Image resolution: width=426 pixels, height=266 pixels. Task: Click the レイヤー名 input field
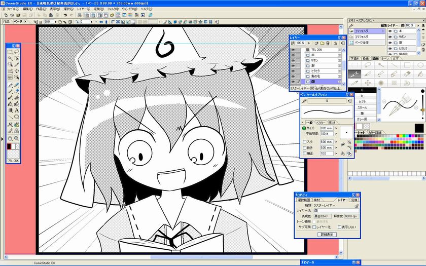336,211
